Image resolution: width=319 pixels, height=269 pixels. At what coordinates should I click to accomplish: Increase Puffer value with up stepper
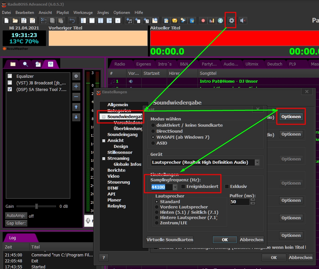tap(253, 200)
